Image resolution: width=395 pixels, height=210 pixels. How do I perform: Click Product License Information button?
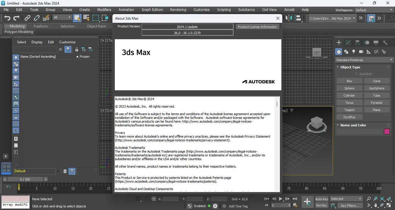tap(257, 27)
